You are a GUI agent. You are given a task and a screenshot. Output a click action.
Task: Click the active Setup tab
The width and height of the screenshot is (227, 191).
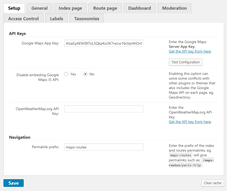14,8
